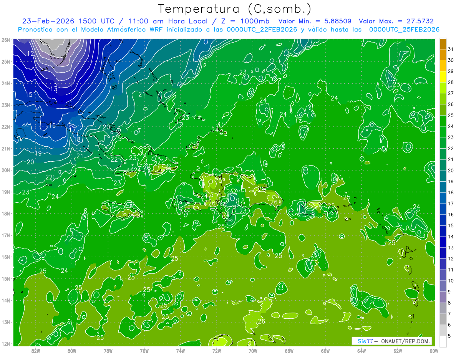Click the '26N' latitude axis label
This screenshot has width=461, height=356.
[6, 40]
